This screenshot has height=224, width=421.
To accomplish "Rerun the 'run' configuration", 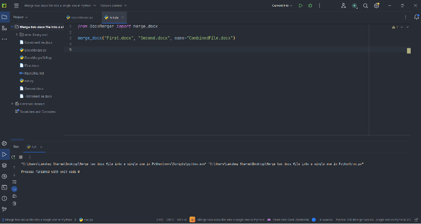I will [x=14, y=157].
